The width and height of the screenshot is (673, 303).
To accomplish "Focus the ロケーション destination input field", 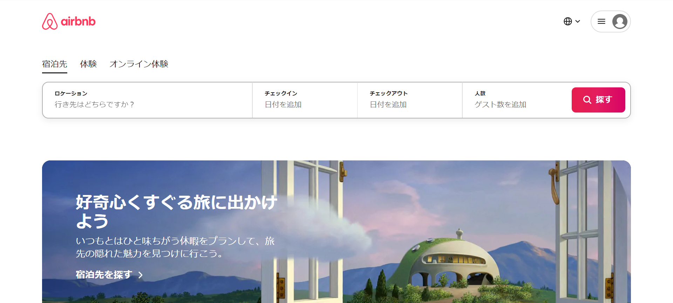I will 148,100.
